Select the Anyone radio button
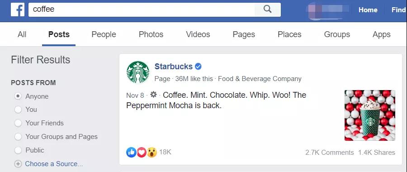This screenshot has width=407, height=172. pos(18,96)
